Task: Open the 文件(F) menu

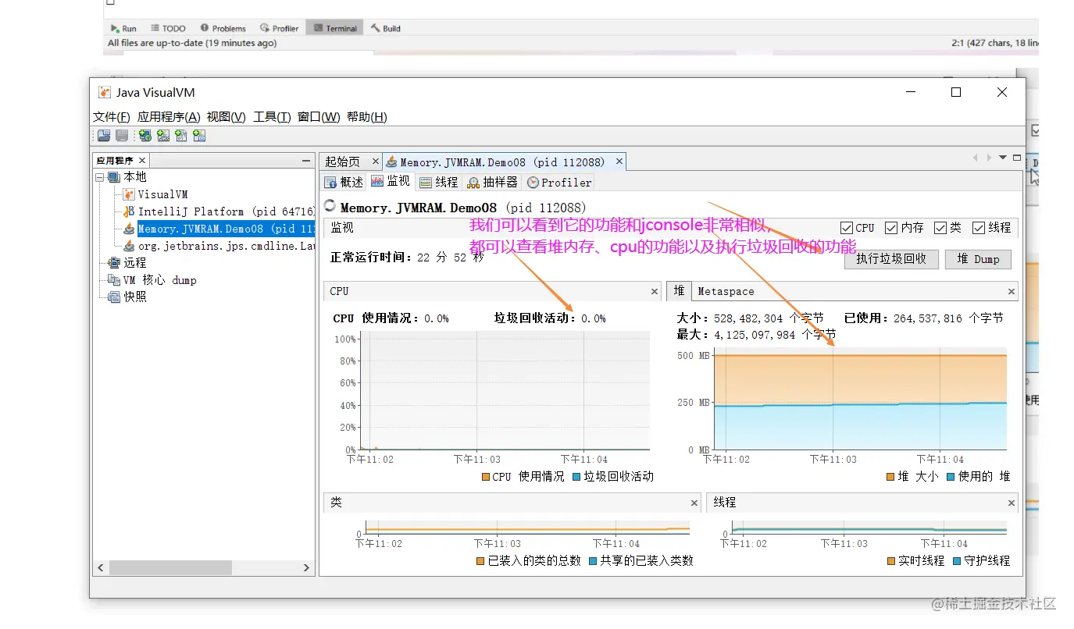Action: coord(112,117)
